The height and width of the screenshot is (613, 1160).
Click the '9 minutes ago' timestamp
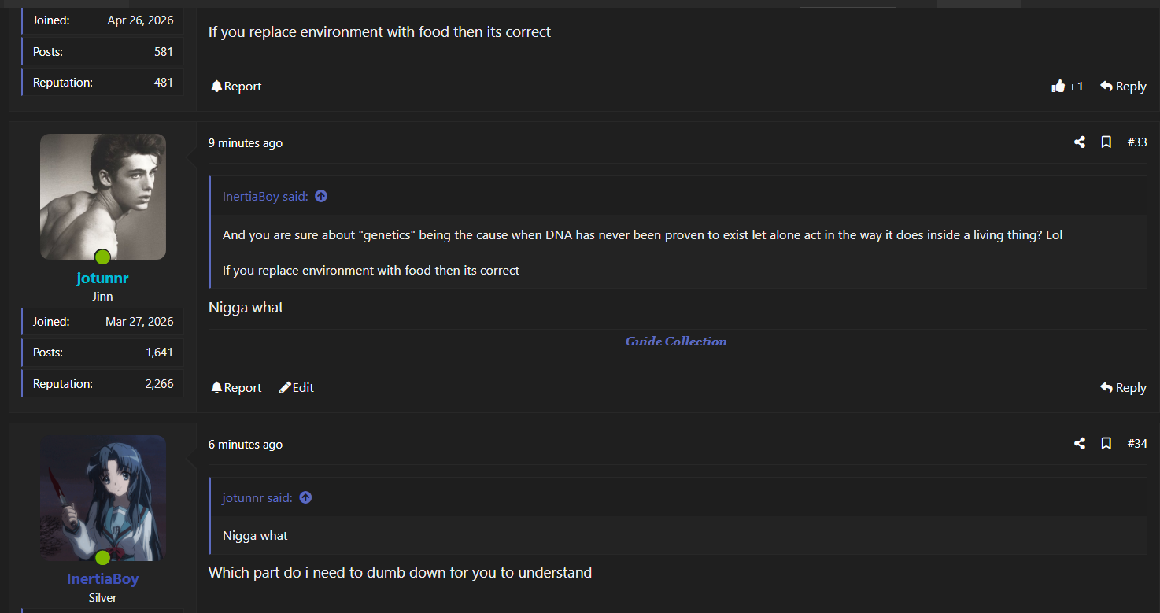pyautogui.click(x=246, y=143)
